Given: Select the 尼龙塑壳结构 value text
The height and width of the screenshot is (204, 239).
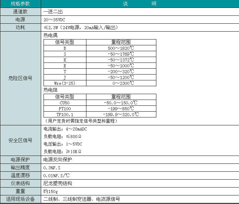Looking at the screenshot, I should [58, 183].
